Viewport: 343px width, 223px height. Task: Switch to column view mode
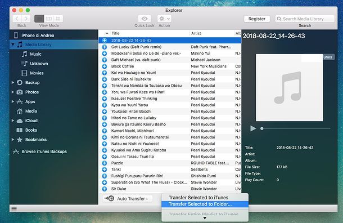[x=49, y=19]
